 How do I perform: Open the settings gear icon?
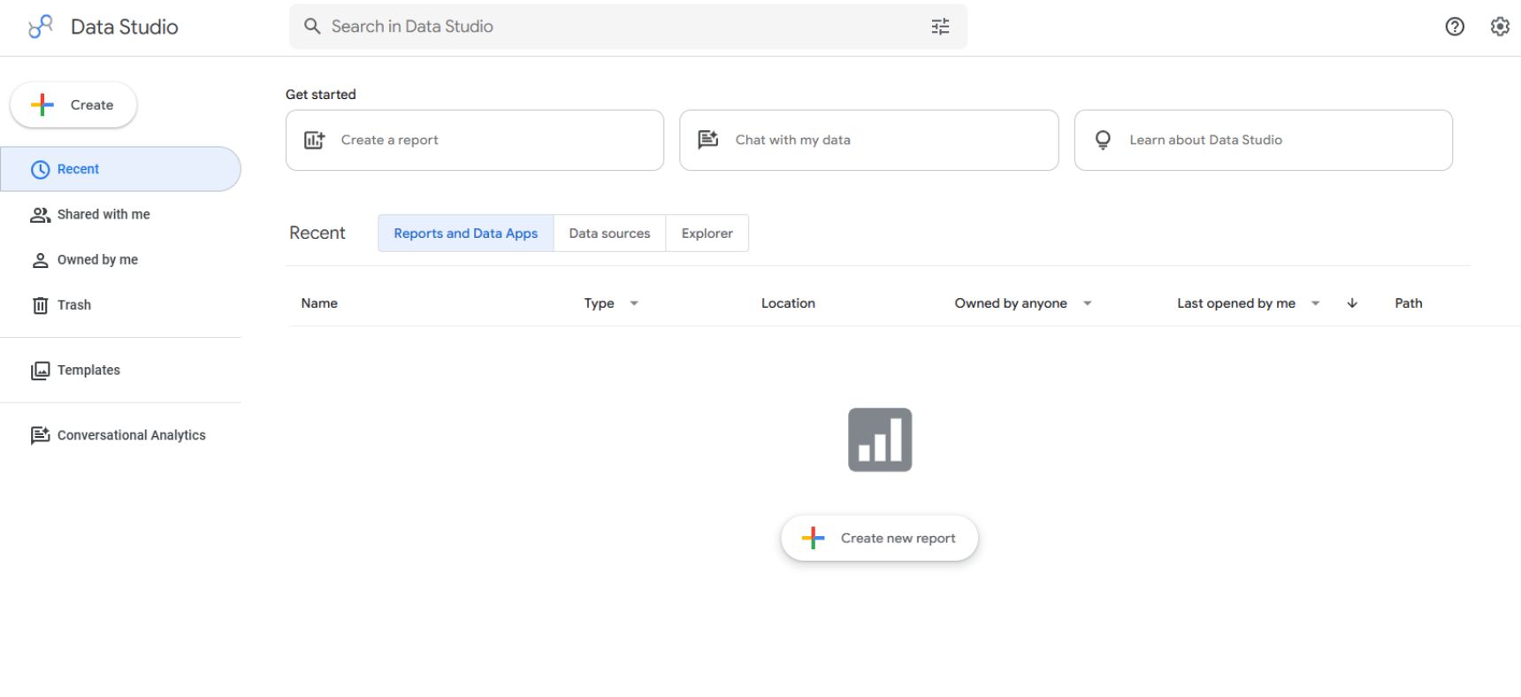point(1500,27)
